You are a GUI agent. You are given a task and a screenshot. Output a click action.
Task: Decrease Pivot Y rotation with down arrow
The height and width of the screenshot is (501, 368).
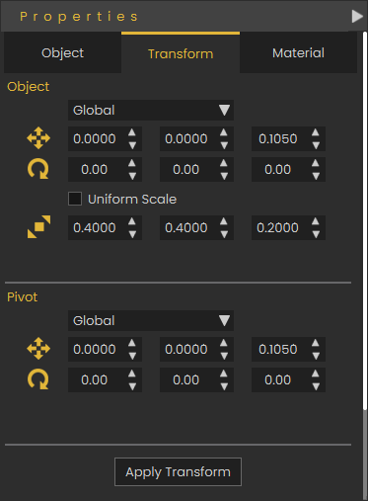[224, 386]
